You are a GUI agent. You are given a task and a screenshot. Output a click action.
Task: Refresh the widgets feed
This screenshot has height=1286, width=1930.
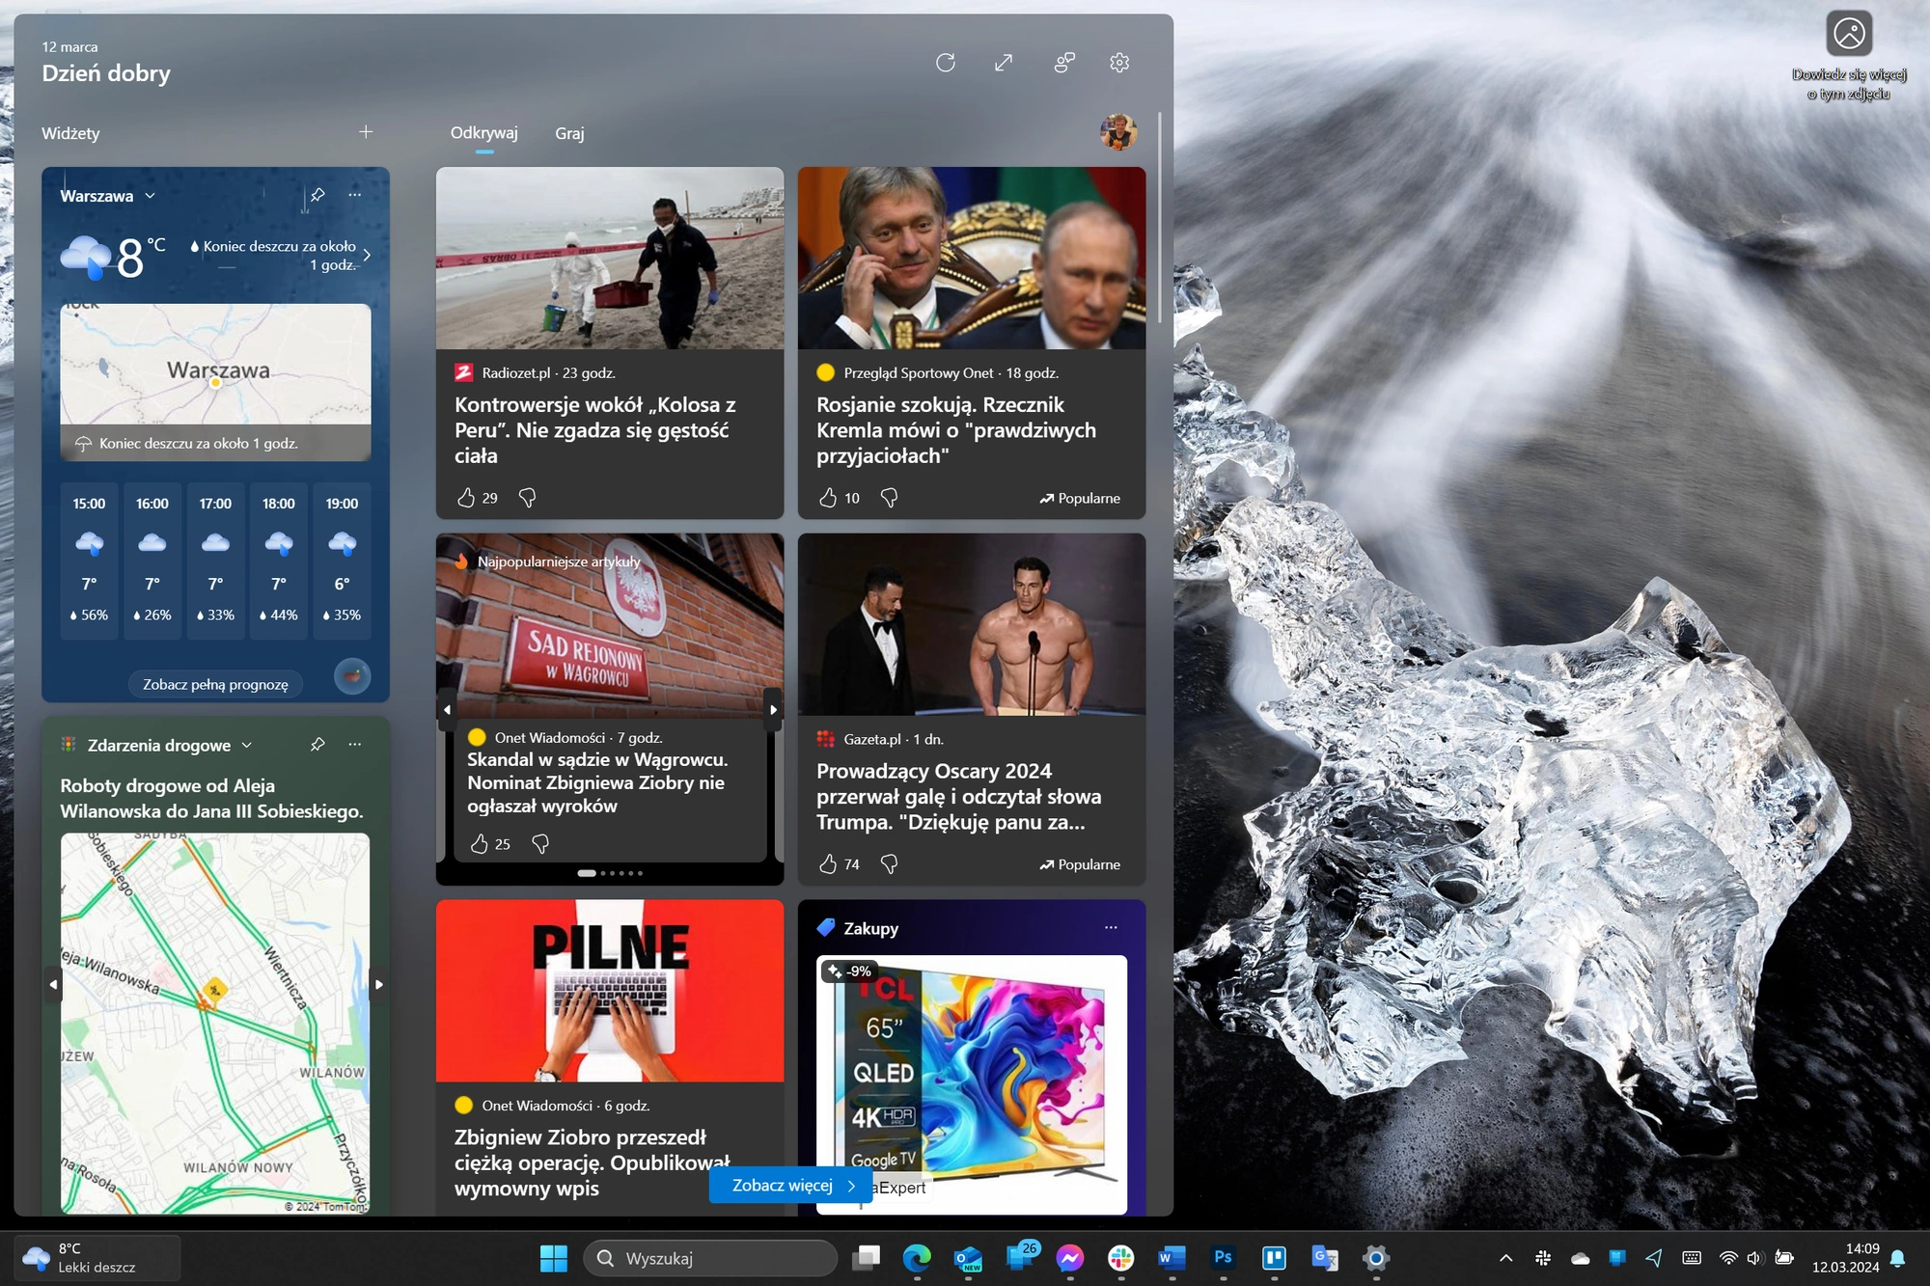click(x=946, y=63)
